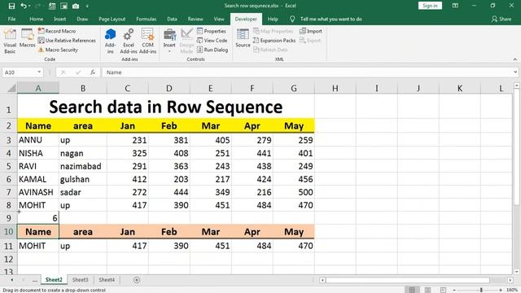Click the Share button
Screen dimensions: 521x293
point(501,19)
